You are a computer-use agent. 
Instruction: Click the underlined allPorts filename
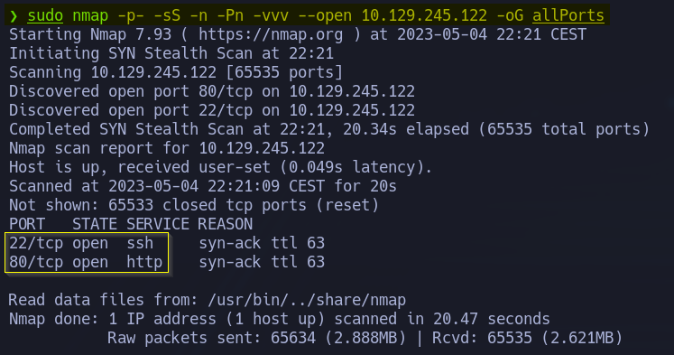click(568, 15)
